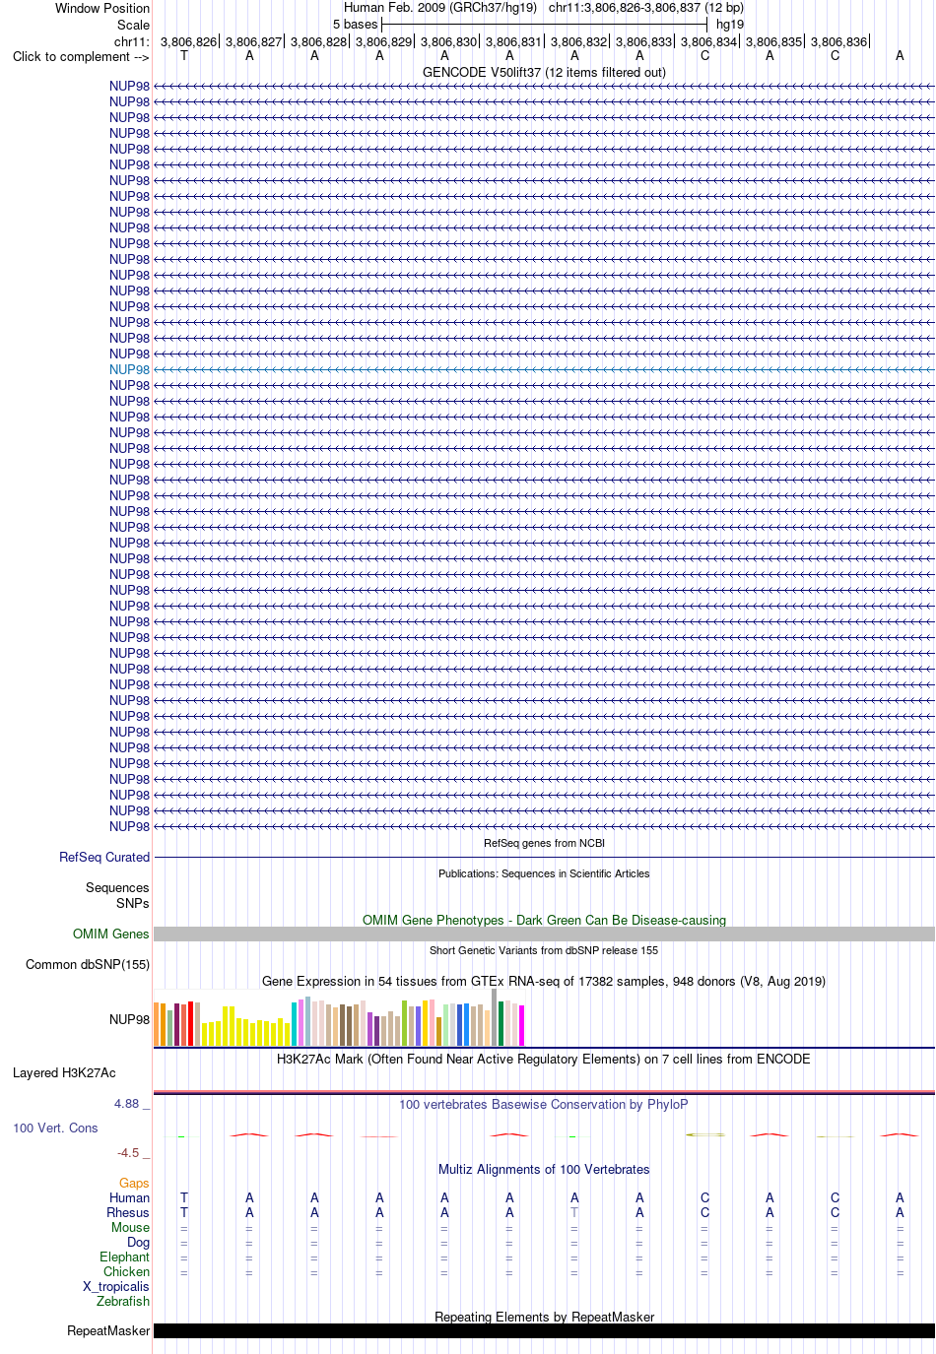
Task: Click the Chicken species label
Action: (126, 1272)
